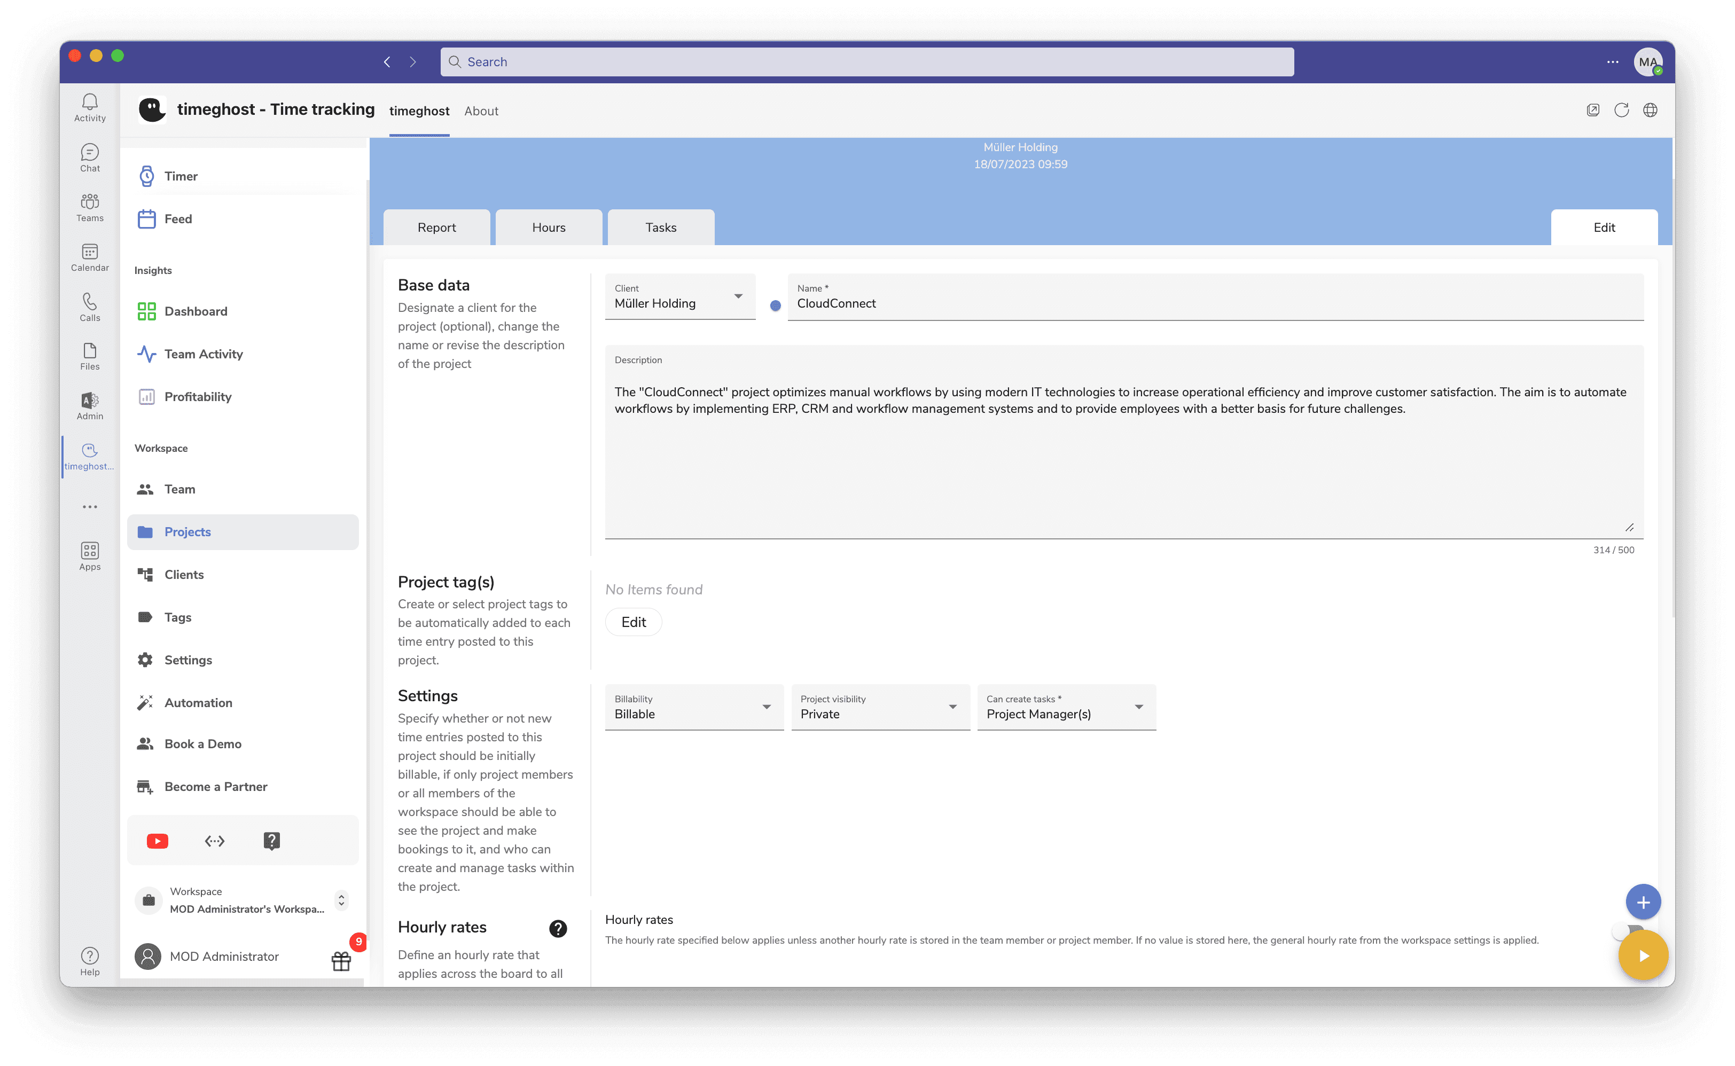Open Projects workspace page
Image resolution: width=1735 pixels, height=1066 pixels.
(243, 532)
